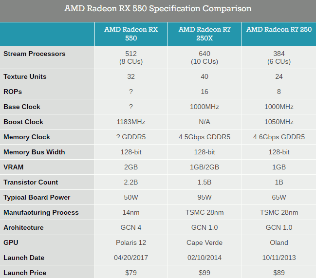
Task: Click the Stream Processors row label
Action: pyautogui.click(x=35, y=54)
